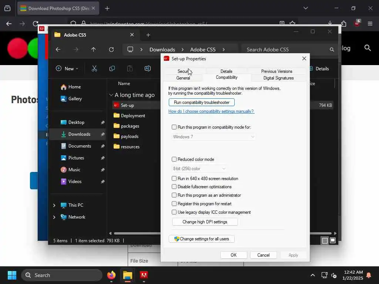Switch to the Digital Signatures tab
The width and height of the screenshot is (379, 284).
click(x=278, y=78)
